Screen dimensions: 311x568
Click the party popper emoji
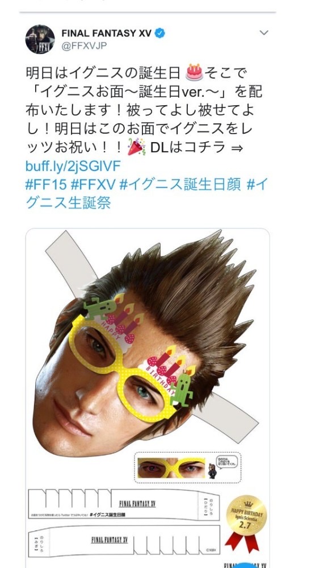[x=137, y=147]
